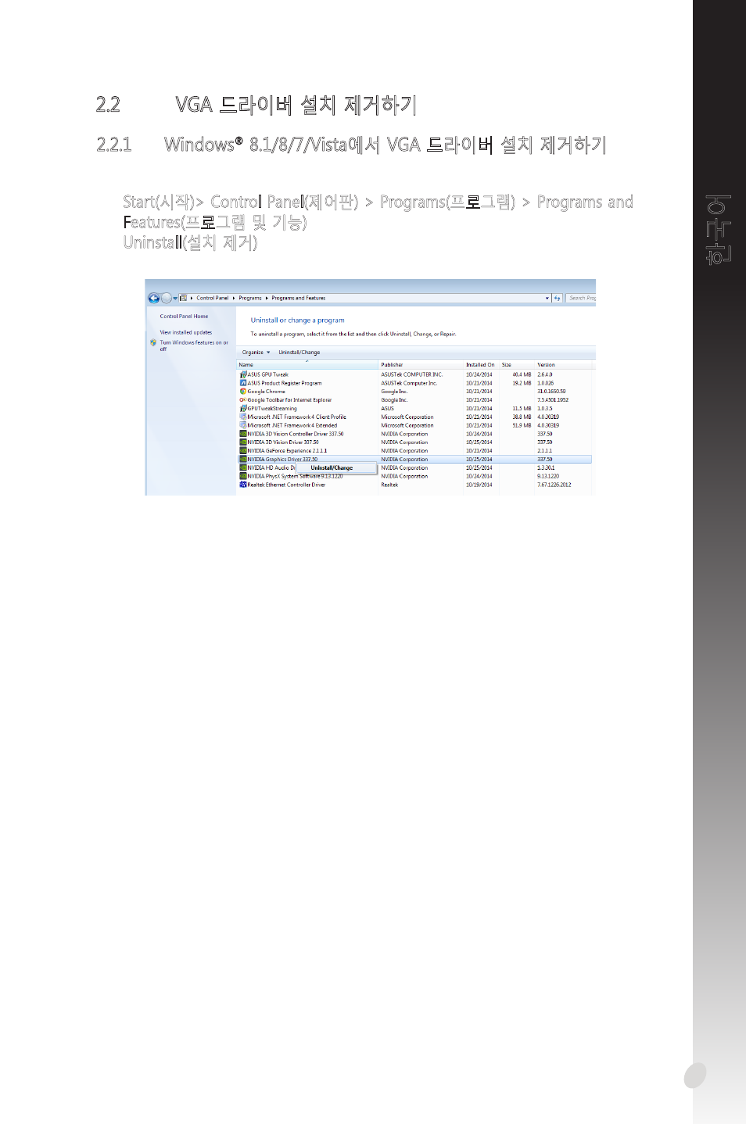Click the Forward navigation arrow
This screenshot has height=1124, width=746.
(x=166, y=298)
